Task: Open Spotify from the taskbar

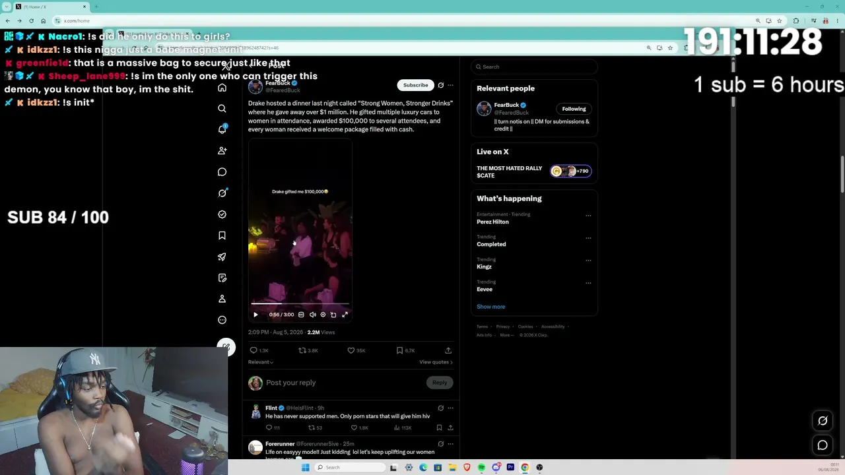Action: 481,467
